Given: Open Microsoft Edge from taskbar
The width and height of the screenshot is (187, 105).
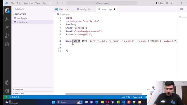Looking at the screenshot, I should tap(97, 102).
